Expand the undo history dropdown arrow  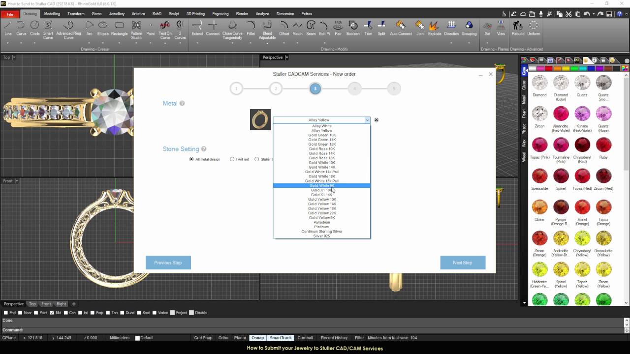[x=594, y=14]
